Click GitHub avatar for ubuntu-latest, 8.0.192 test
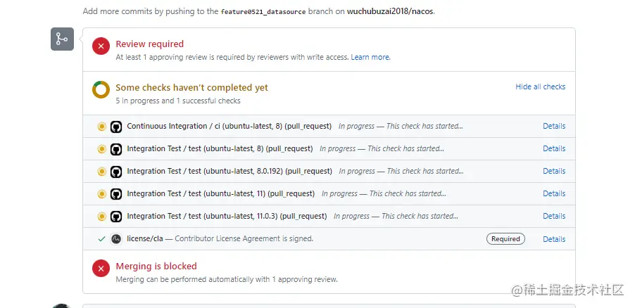 point(116,172)
